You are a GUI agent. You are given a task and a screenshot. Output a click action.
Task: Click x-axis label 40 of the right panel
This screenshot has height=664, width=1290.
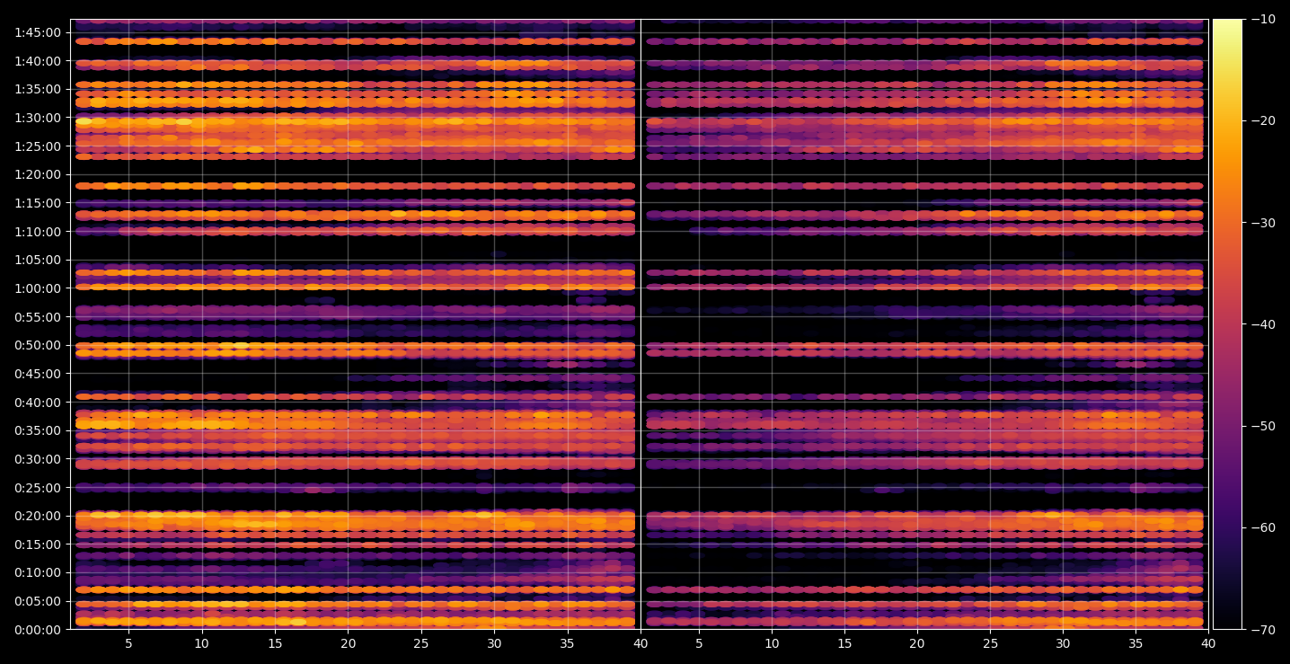(x=1208, y=643)
